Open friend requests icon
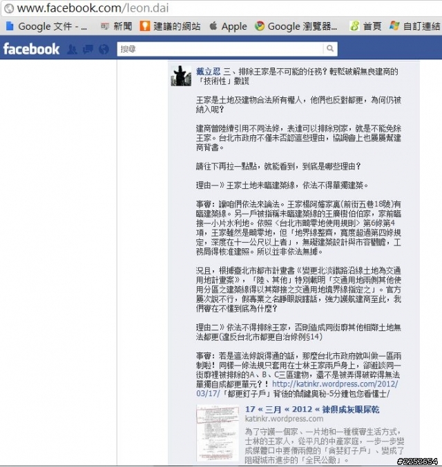 pyautogui.click(x=72, y=49)
